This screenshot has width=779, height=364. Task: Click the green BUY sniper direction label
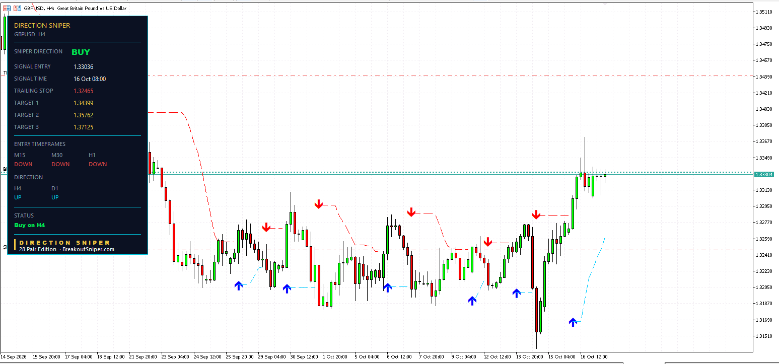81,52
